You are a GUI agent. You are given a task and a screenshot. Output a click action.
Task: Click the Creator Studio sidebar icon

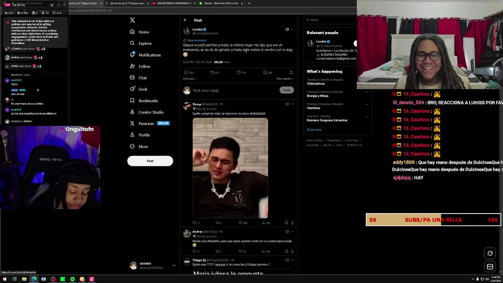(x=132, y=112)
